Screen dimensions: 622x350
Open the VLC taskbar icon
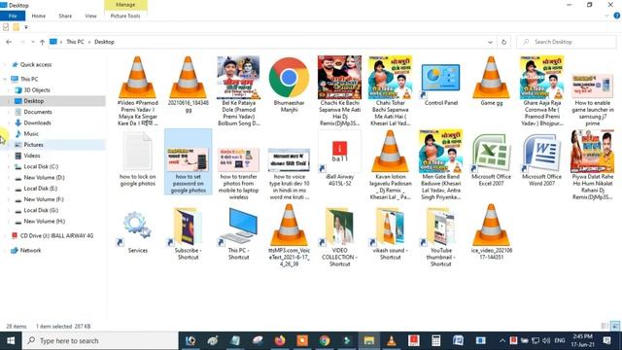[392, 340]
